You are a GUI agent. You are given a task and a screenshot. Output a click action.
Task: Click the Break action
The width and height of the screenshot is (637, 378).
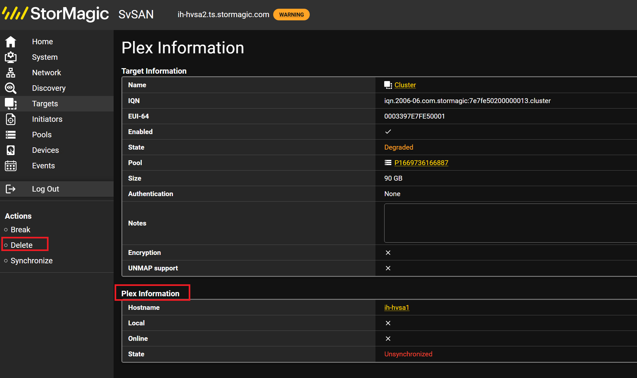click(x=20, y=230)
